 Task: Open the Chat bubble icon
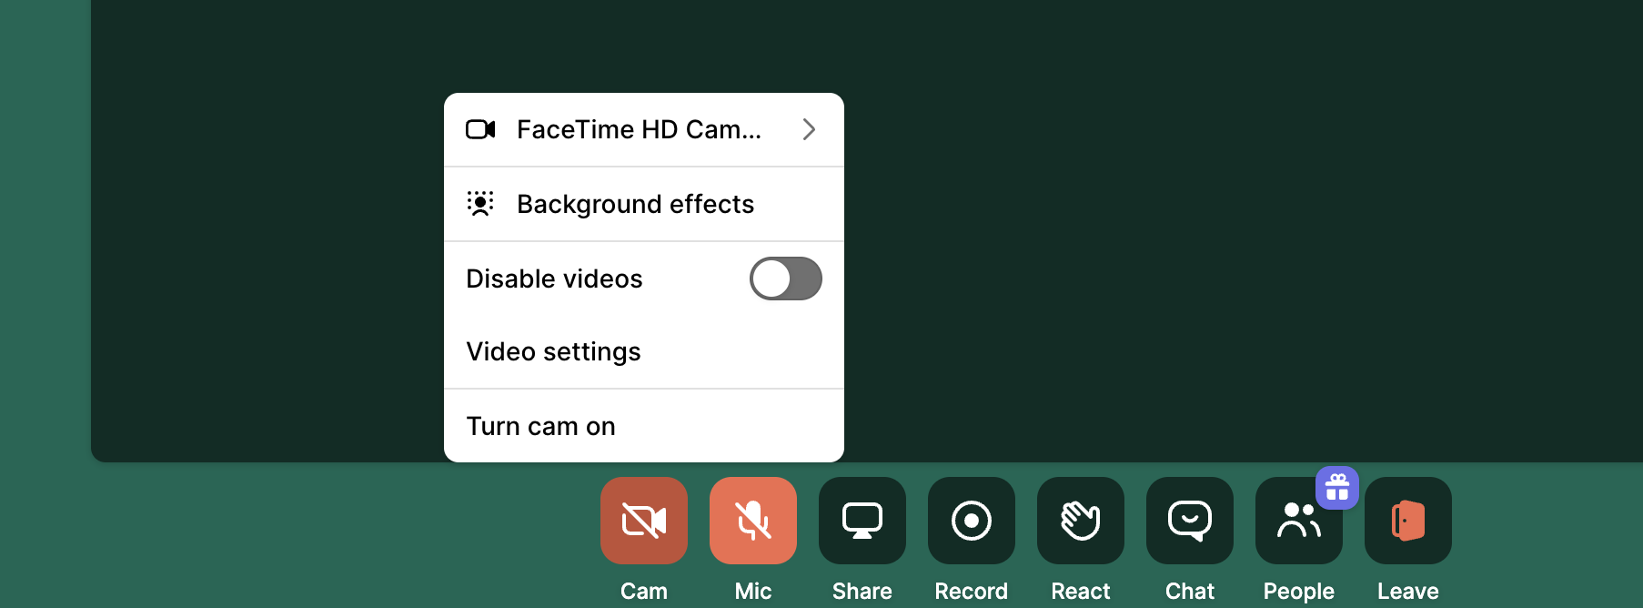coord(1189,521)
